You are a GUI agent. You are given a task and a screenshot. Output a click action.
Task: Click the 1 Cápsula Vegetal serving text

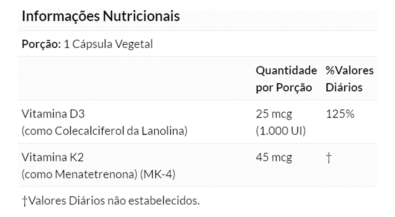pos(108,44)
